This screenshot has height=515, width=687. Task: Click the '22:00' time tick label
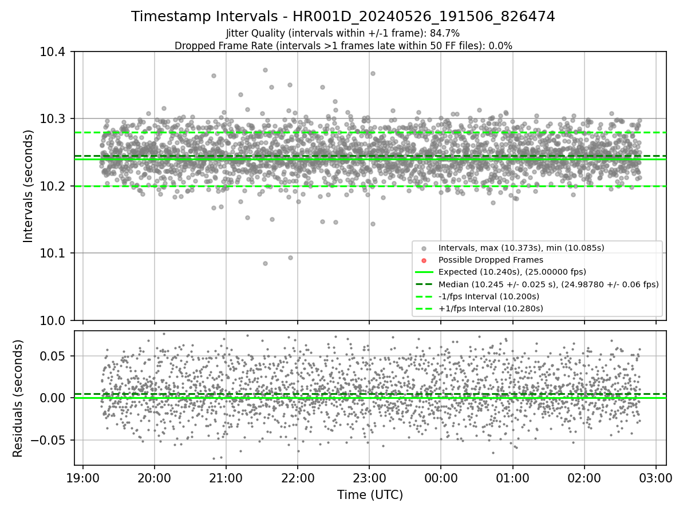tap(298, 478)
